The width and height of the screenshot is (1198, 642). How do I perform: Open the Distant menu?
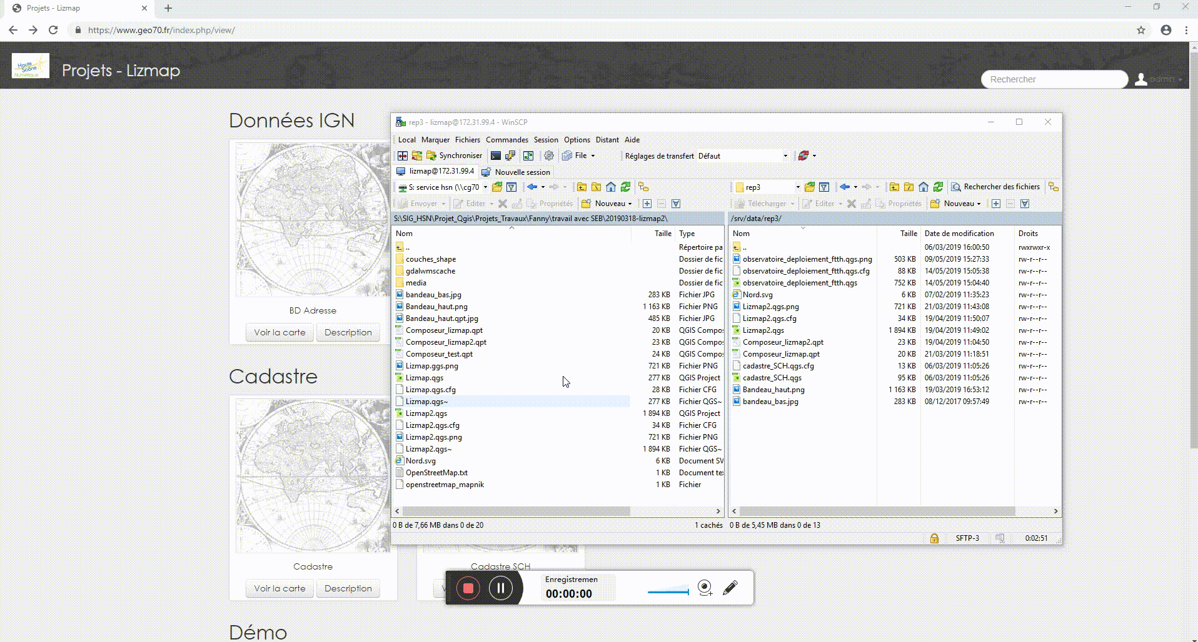pyautogui.click(x=607, y=140)
